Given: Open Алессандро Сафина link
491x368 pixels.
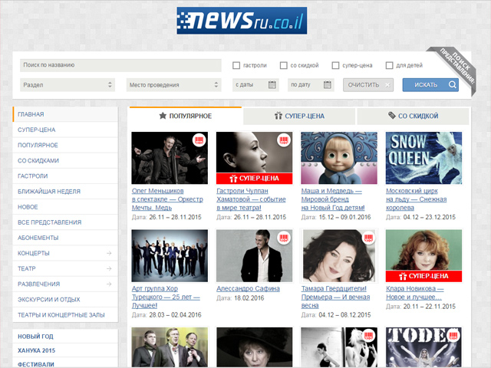Looking at the screenshot, I should pyautogui.click(x=248, y=288).
